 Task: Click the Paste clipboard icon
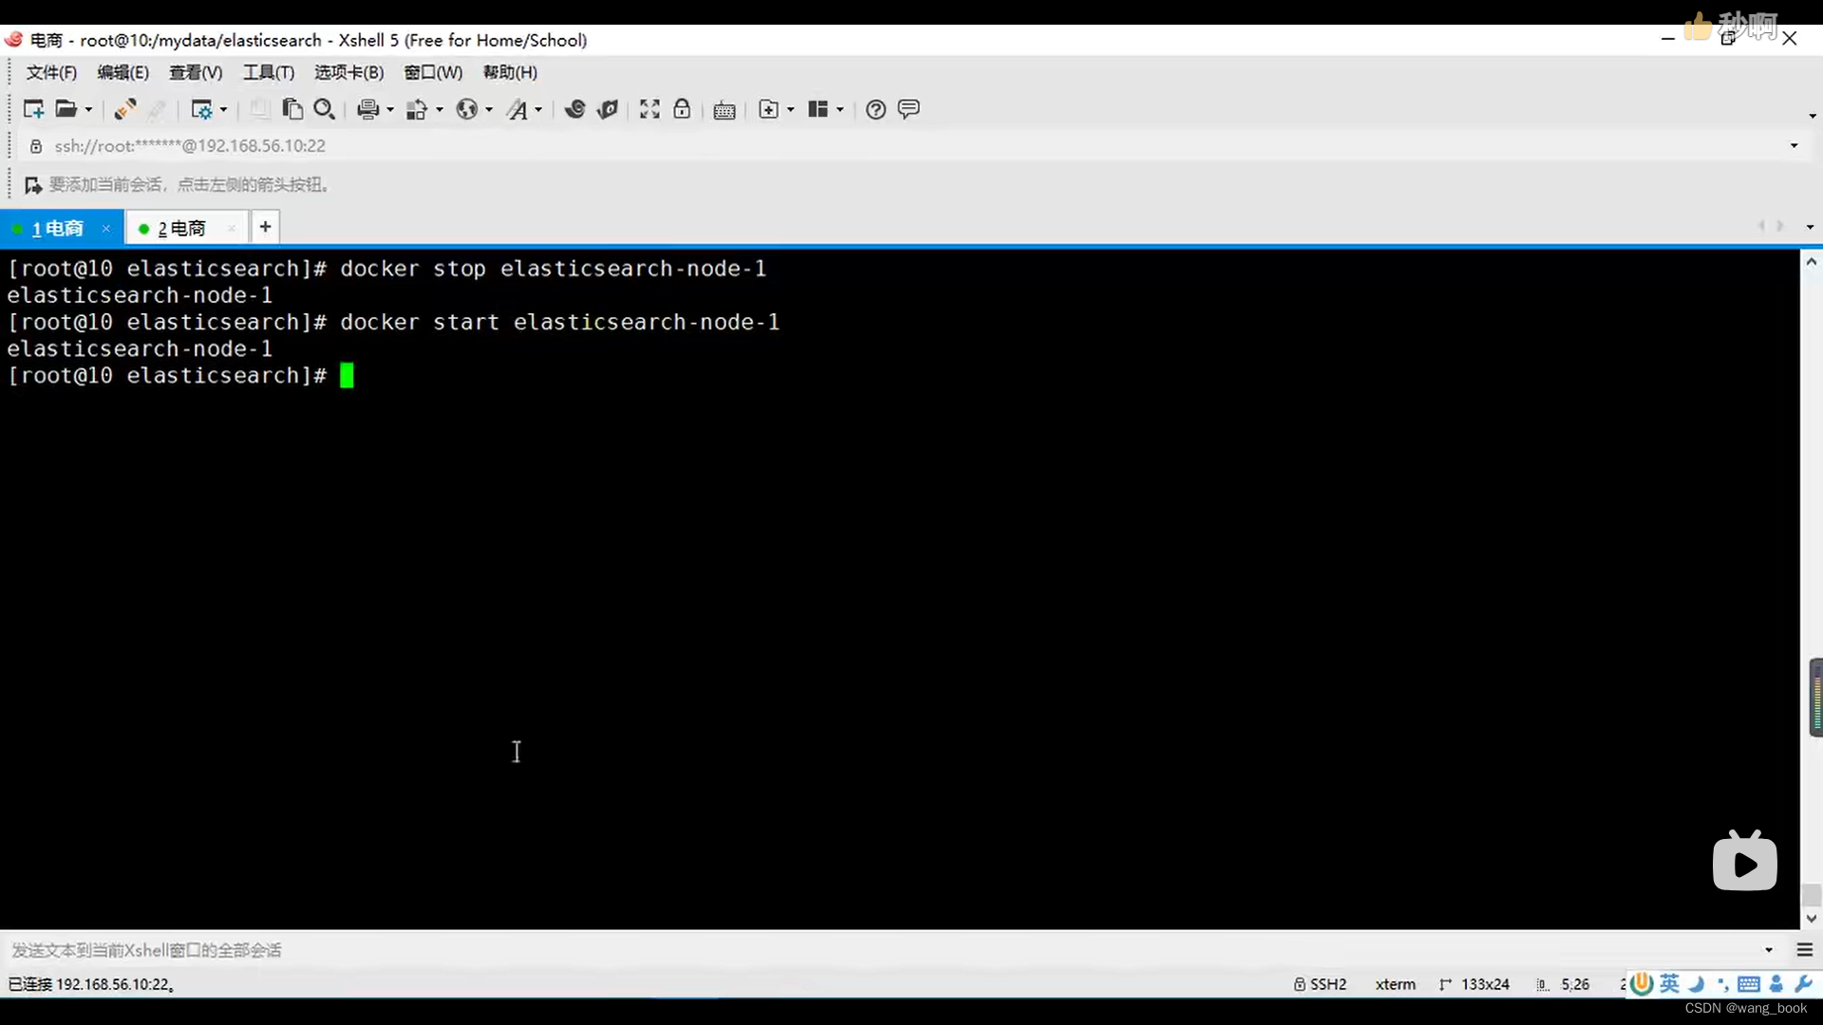point(292,109)
